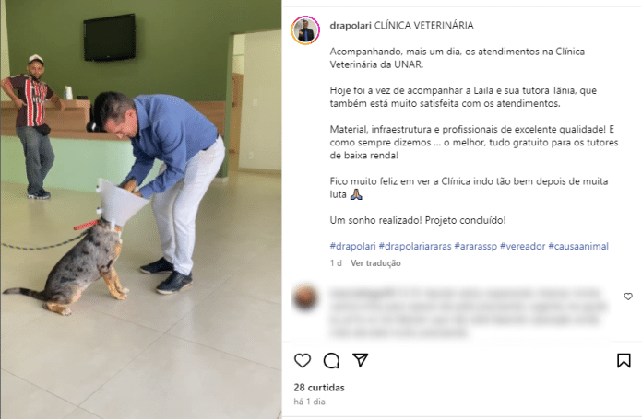Screen dimensions: 642x419
Task: Open the comment bubble icon
Action: coord(331,361)
